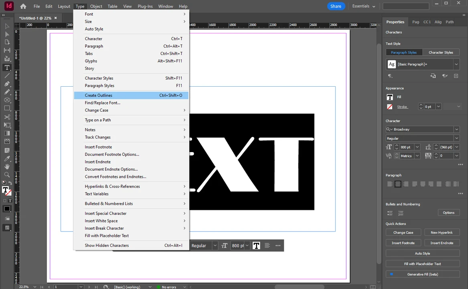This screenshot has height=289, width=468.
Task: Swap fill and stroke arrows icon
Action: point(10,183)
